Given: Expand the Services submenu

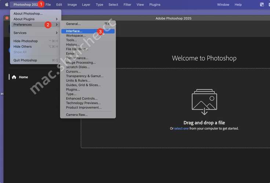Looking at the screenshot, I should coord(36,33).
